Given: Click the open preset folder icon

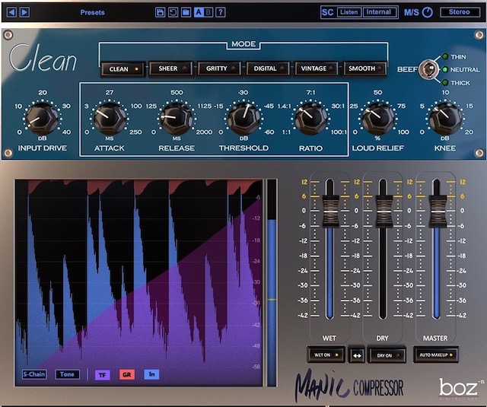Looking at the screenshot, I should point(186,12).
